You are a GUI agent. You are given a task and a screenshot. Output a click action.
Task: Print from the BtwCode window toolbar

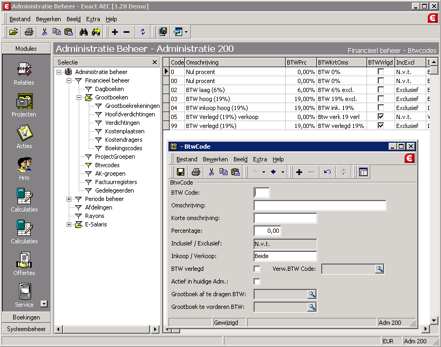[x=196, y=172]
